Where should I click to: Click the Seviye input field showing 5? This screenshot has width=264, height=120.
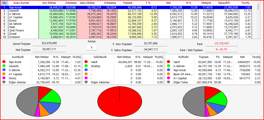[x=92, y=48]
